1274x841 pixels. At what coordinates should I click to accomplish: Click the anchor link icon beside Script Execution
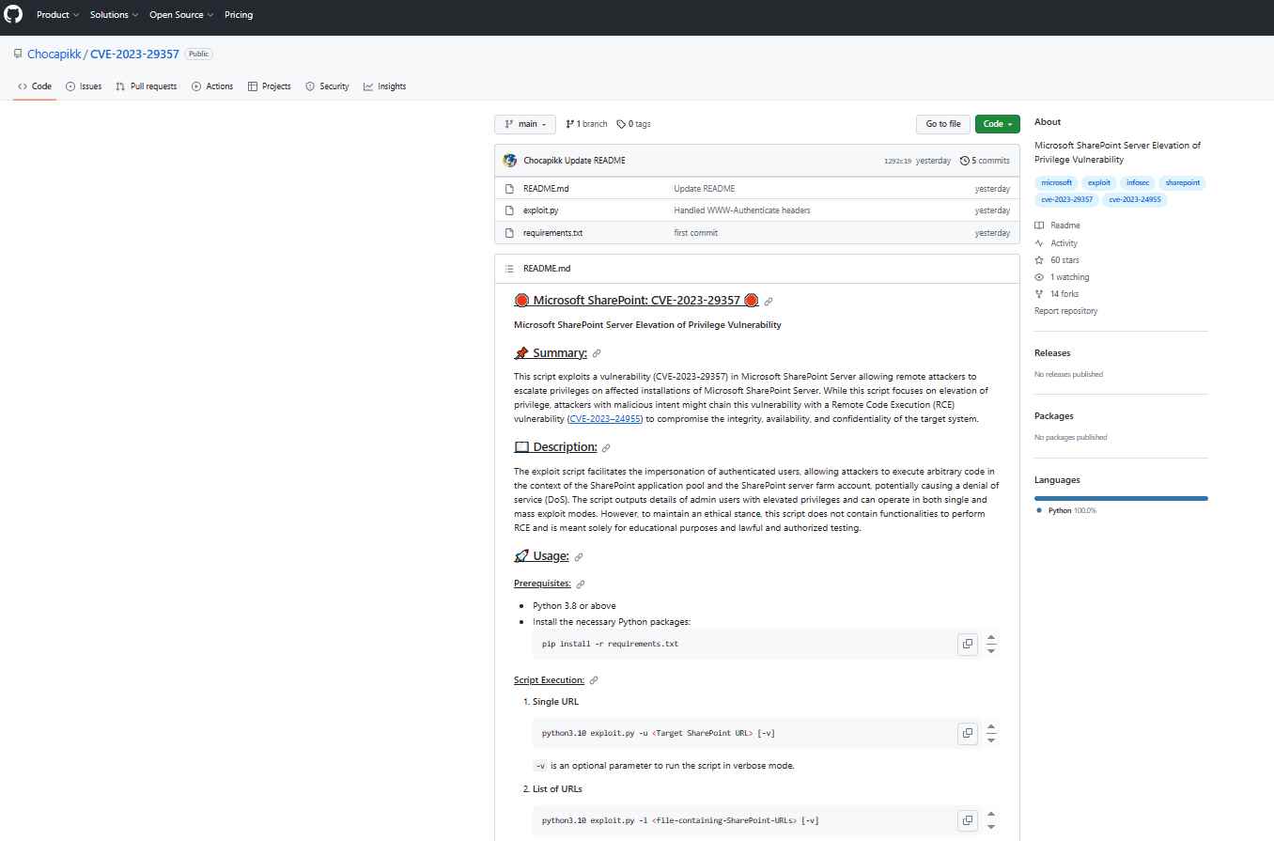pyautogui.click(x=594, y=680)
